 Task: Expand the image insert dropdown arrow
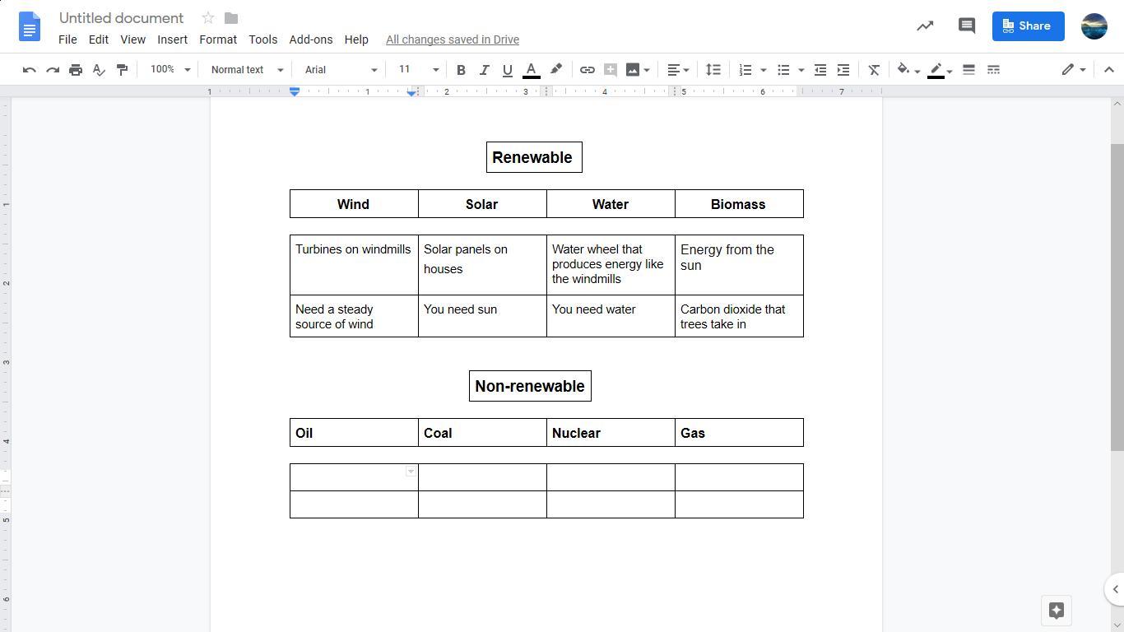pos(647,70)
